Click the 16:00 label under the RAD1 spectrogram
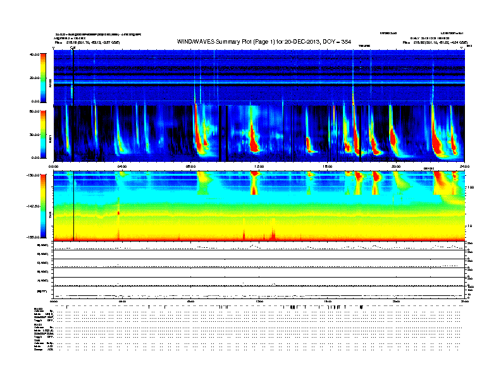Viewport: 501px width, 387px height. (328, 166)
